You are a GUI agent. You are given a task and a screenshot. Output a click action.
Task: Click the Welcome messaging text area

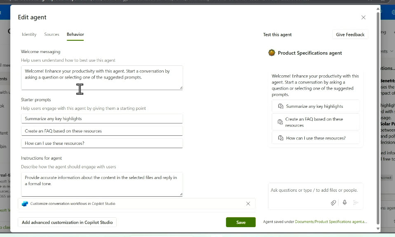click(x=102, y=78)
